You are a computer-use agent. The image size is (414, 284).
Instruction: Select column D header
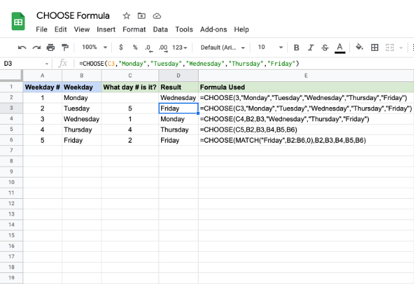click(179, 76)
